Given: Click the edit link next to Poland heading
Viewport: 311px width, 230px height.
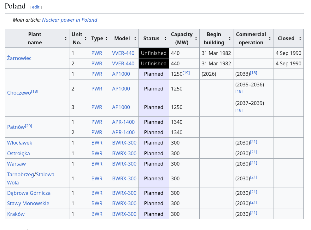Looking at the screenshot, I should coord(36,7).
